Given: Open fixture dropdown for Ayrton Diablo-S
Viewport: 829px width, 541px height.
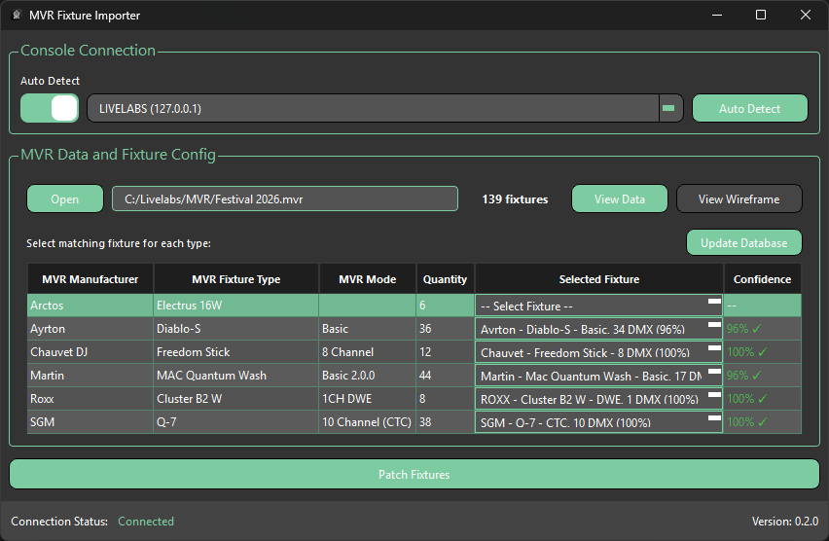Looking at the screenshot, I should click(x=599, y=329).
